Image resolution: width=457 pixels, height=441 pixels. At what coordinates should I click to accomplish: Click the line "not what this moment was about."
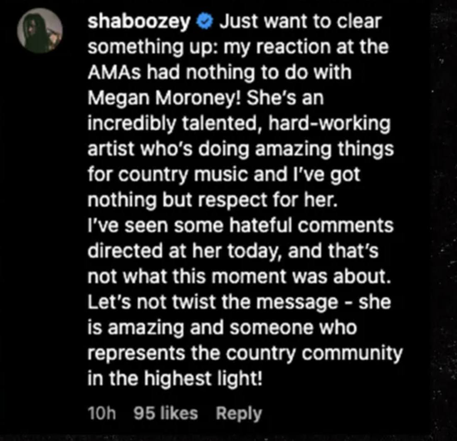coord(239,276)
